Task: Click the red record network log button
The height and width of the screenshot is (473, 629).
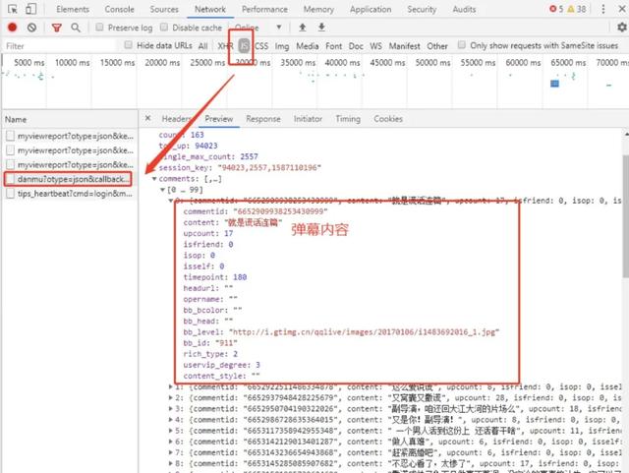Action: [x=13, y=28]
